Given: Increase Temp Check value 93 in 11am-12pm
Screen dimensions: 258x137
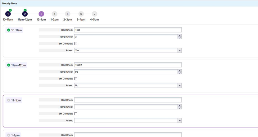Looking at the screenshot, I should coord(180,71).
